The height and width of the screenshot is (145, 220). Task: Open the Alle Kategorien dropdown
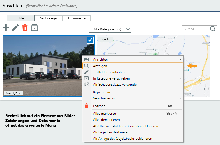pos(112,29)
